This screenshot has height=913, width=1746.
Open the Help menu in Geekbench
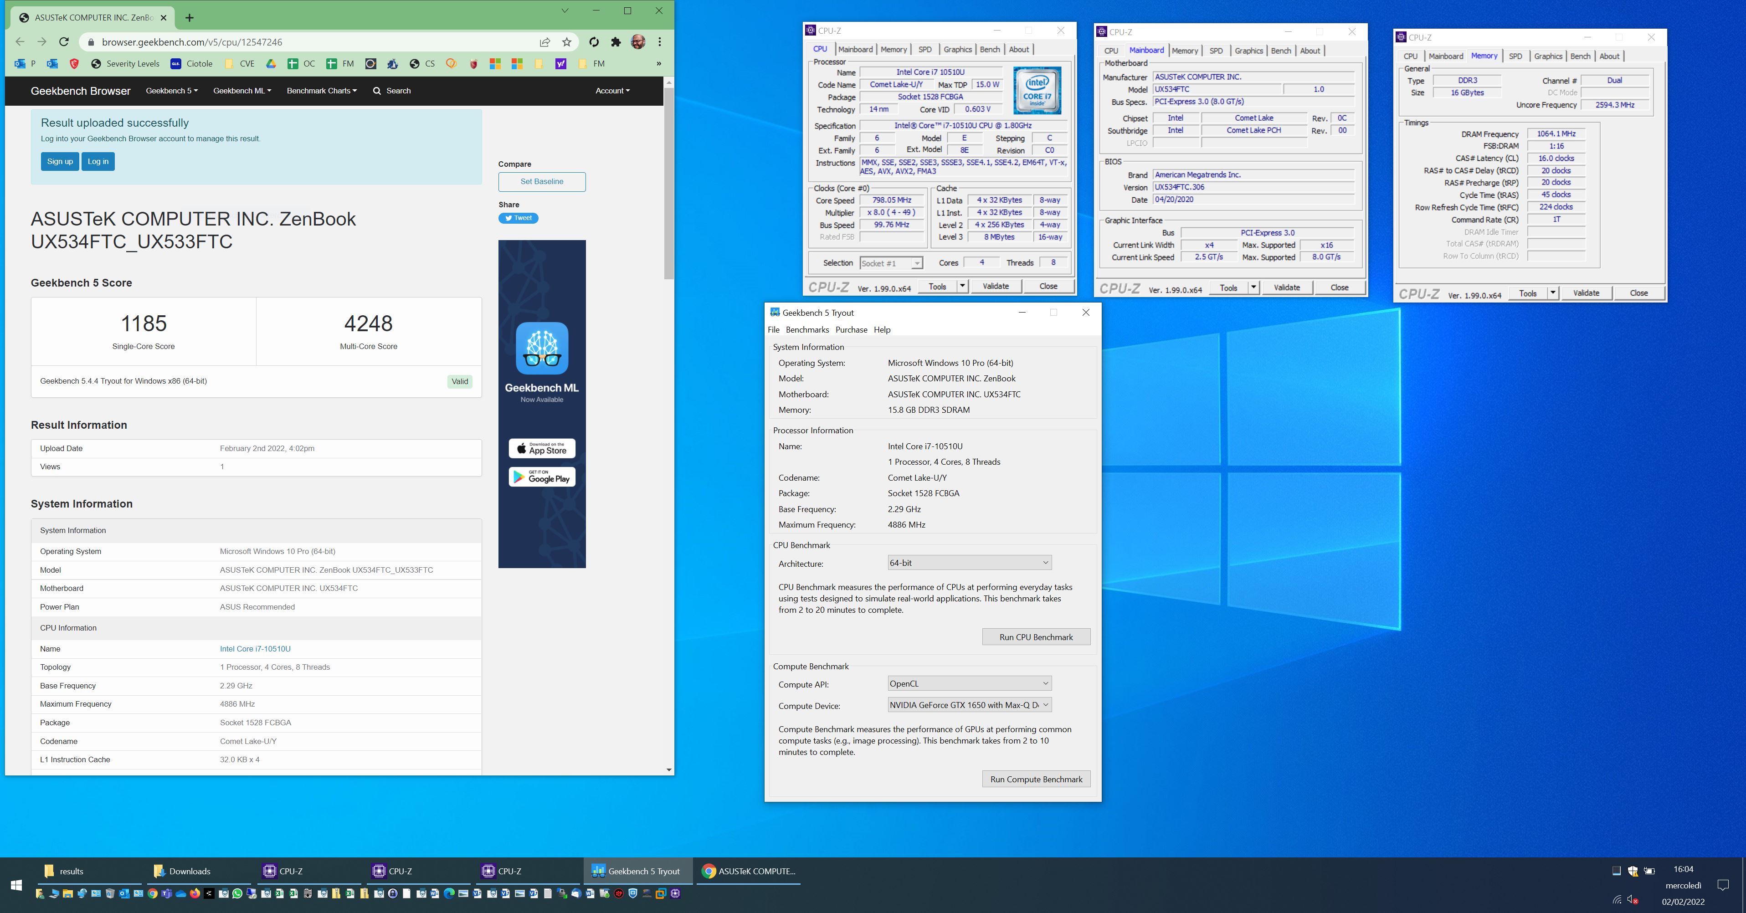[x=882, y=330]
